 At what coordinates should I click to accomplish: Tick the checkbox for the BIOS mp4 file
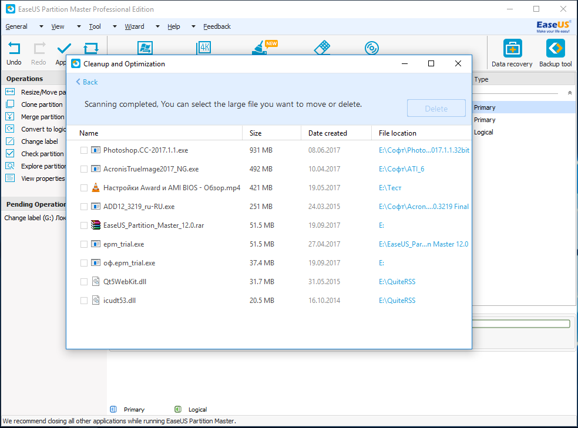point(84,188)
